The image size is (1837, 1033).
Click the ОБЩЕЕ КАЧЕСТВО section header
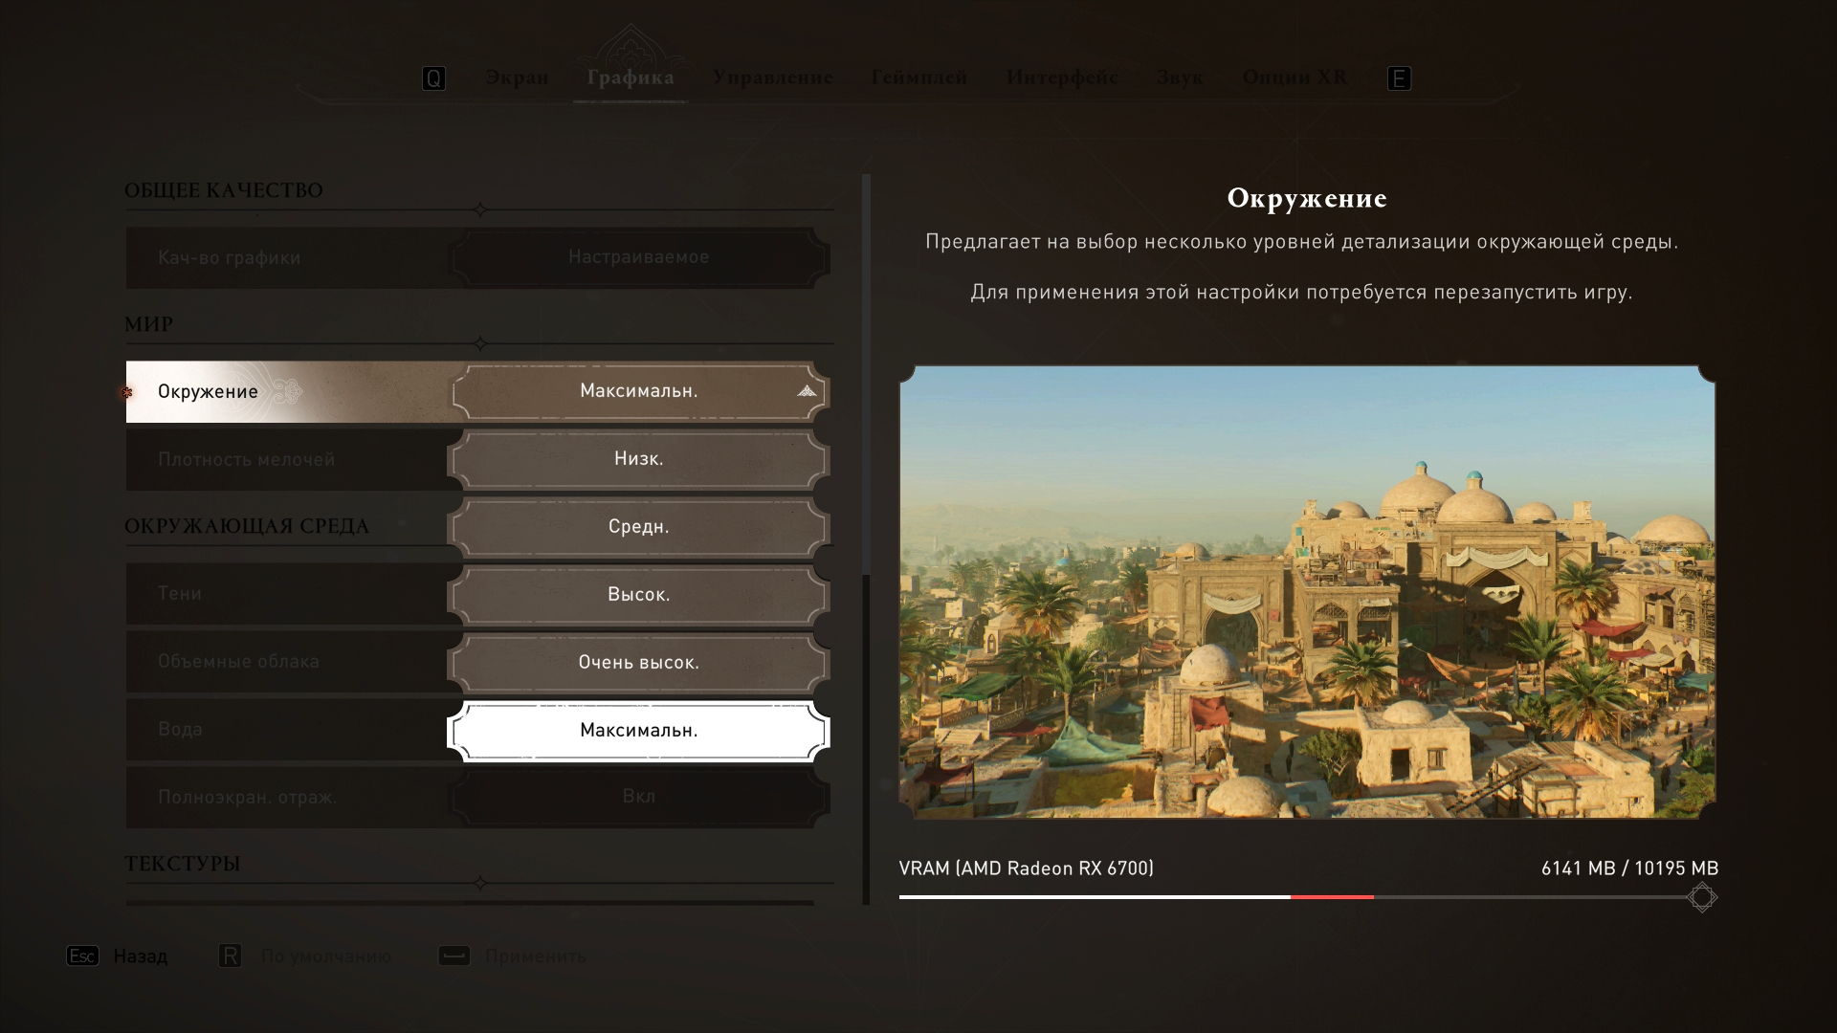[x=224, y=190]
